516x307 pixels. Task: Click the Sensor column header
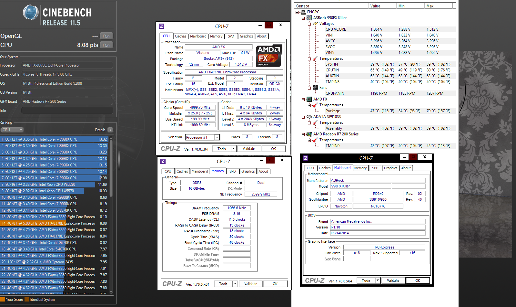click(x=331, y=6)
